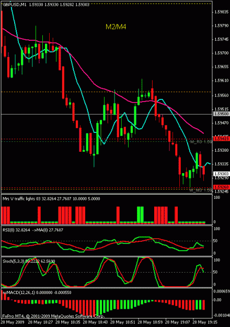Click the 28 May 19:07 time label
The width and height of the screenshot is (230, 327).
tap(178, 322)
